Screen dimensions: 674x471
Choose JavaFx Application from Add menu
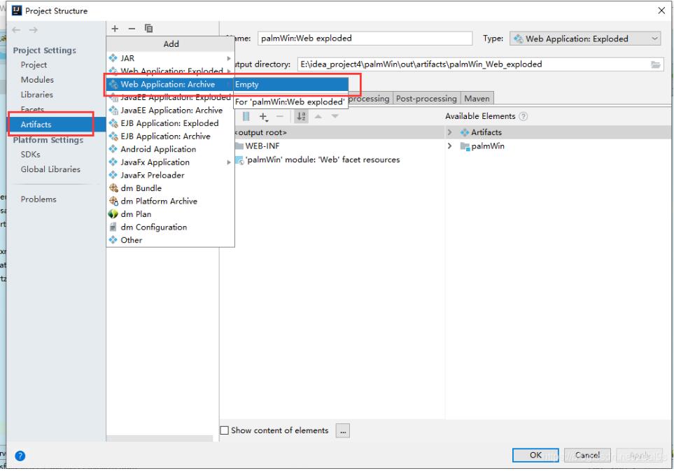point(170,162)
